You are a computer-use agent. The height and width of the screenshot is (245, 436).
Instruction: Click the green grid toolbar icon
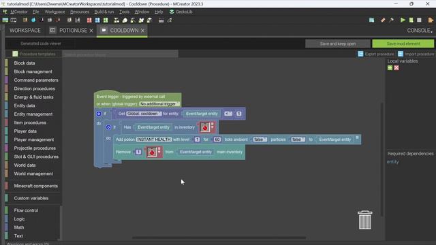pos(106,20)
